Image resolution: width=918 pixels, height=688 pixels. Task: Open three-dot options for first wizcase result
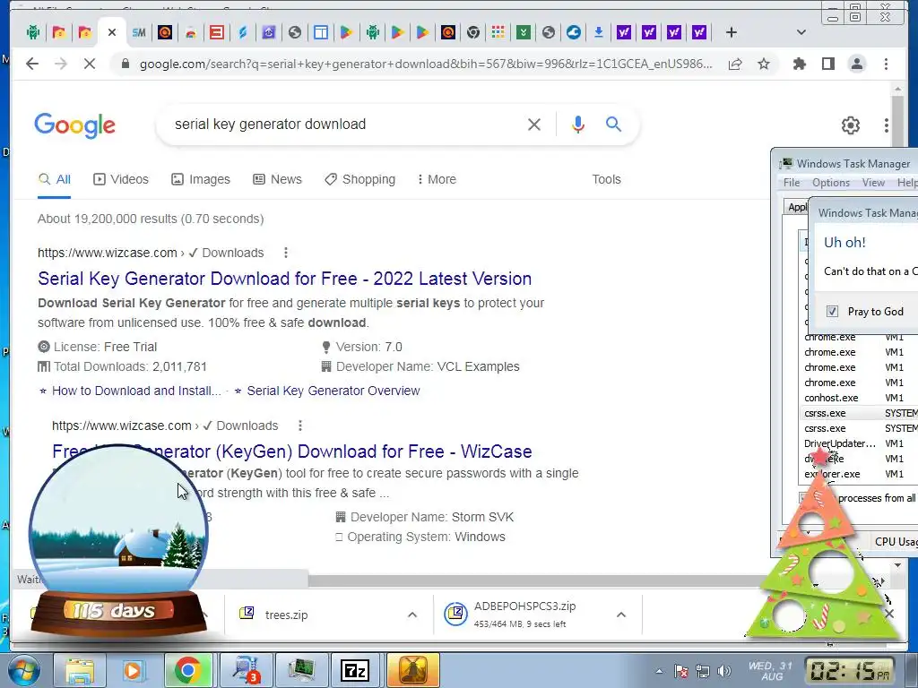pos(286,253)
